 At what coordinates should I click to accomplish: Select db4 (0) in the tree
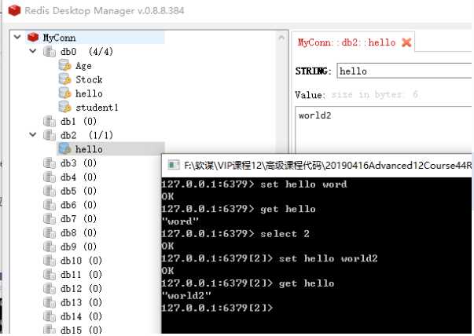79,177
